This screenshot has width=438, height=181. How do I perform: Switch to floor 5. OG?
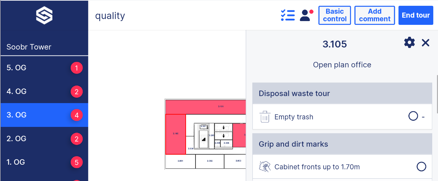(x=44, y=68)
